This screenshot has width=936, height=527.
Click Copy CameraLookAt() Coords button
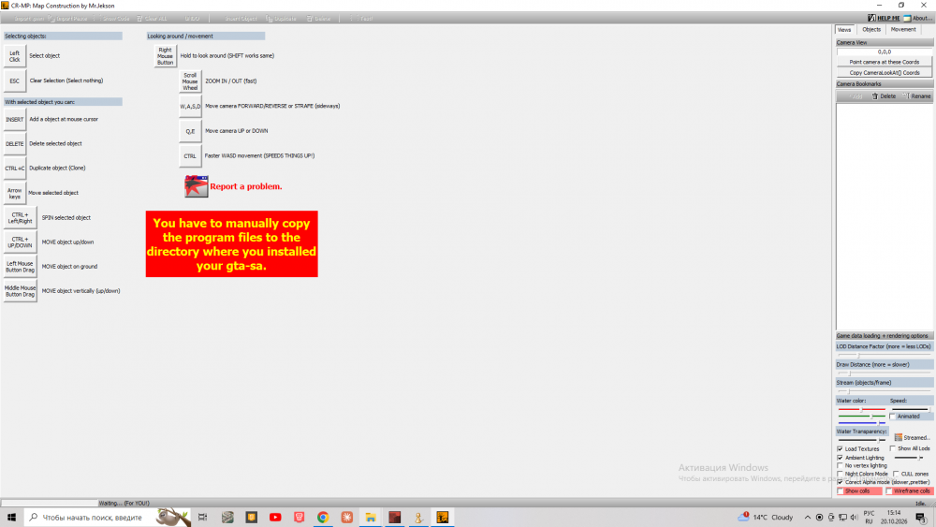[885, 73]
